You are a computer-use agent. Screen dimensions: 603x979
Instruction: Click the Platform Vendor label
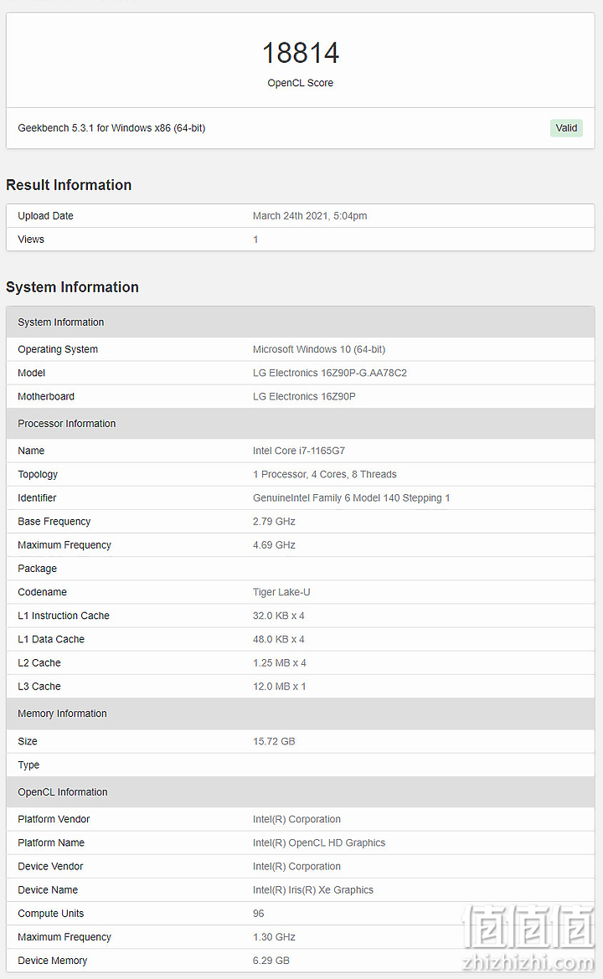(54, 820)
